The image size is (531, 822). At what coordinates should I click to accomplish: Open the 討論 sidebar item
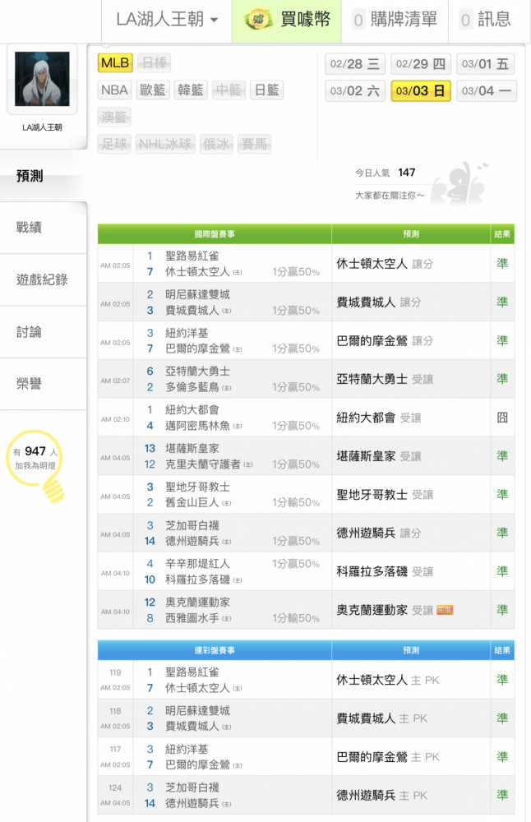click(x=43, y=332)
